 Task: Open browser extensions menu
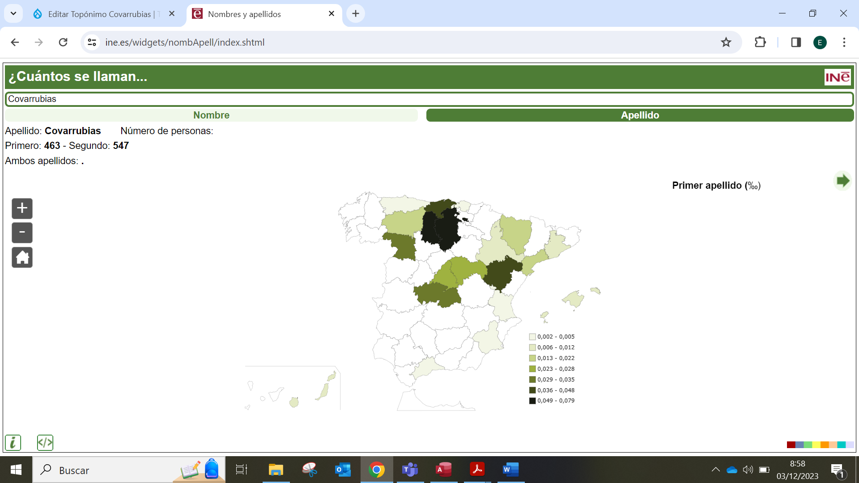pyautogui.click(x=760, y=42)
